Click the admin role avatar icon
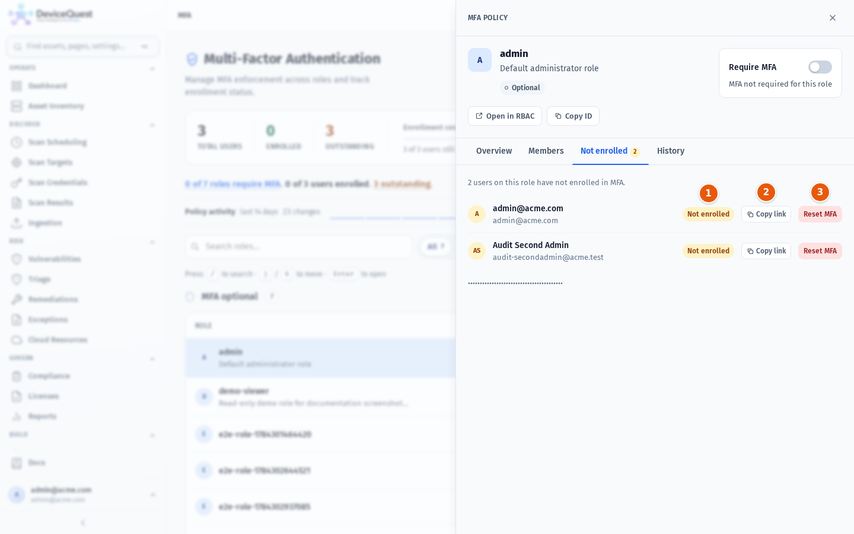 (x=480, y=60)
